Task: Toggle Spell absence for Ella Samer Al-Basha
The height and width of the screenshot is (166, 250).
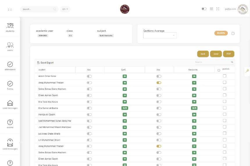Action: (x=89, y=108)
